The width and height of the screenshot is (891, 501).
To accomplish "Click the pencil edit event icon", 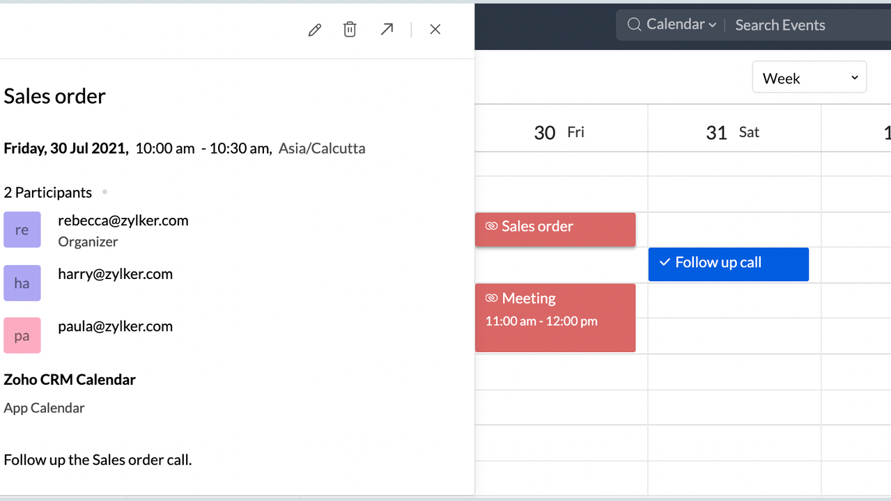I will pos(315,29).
